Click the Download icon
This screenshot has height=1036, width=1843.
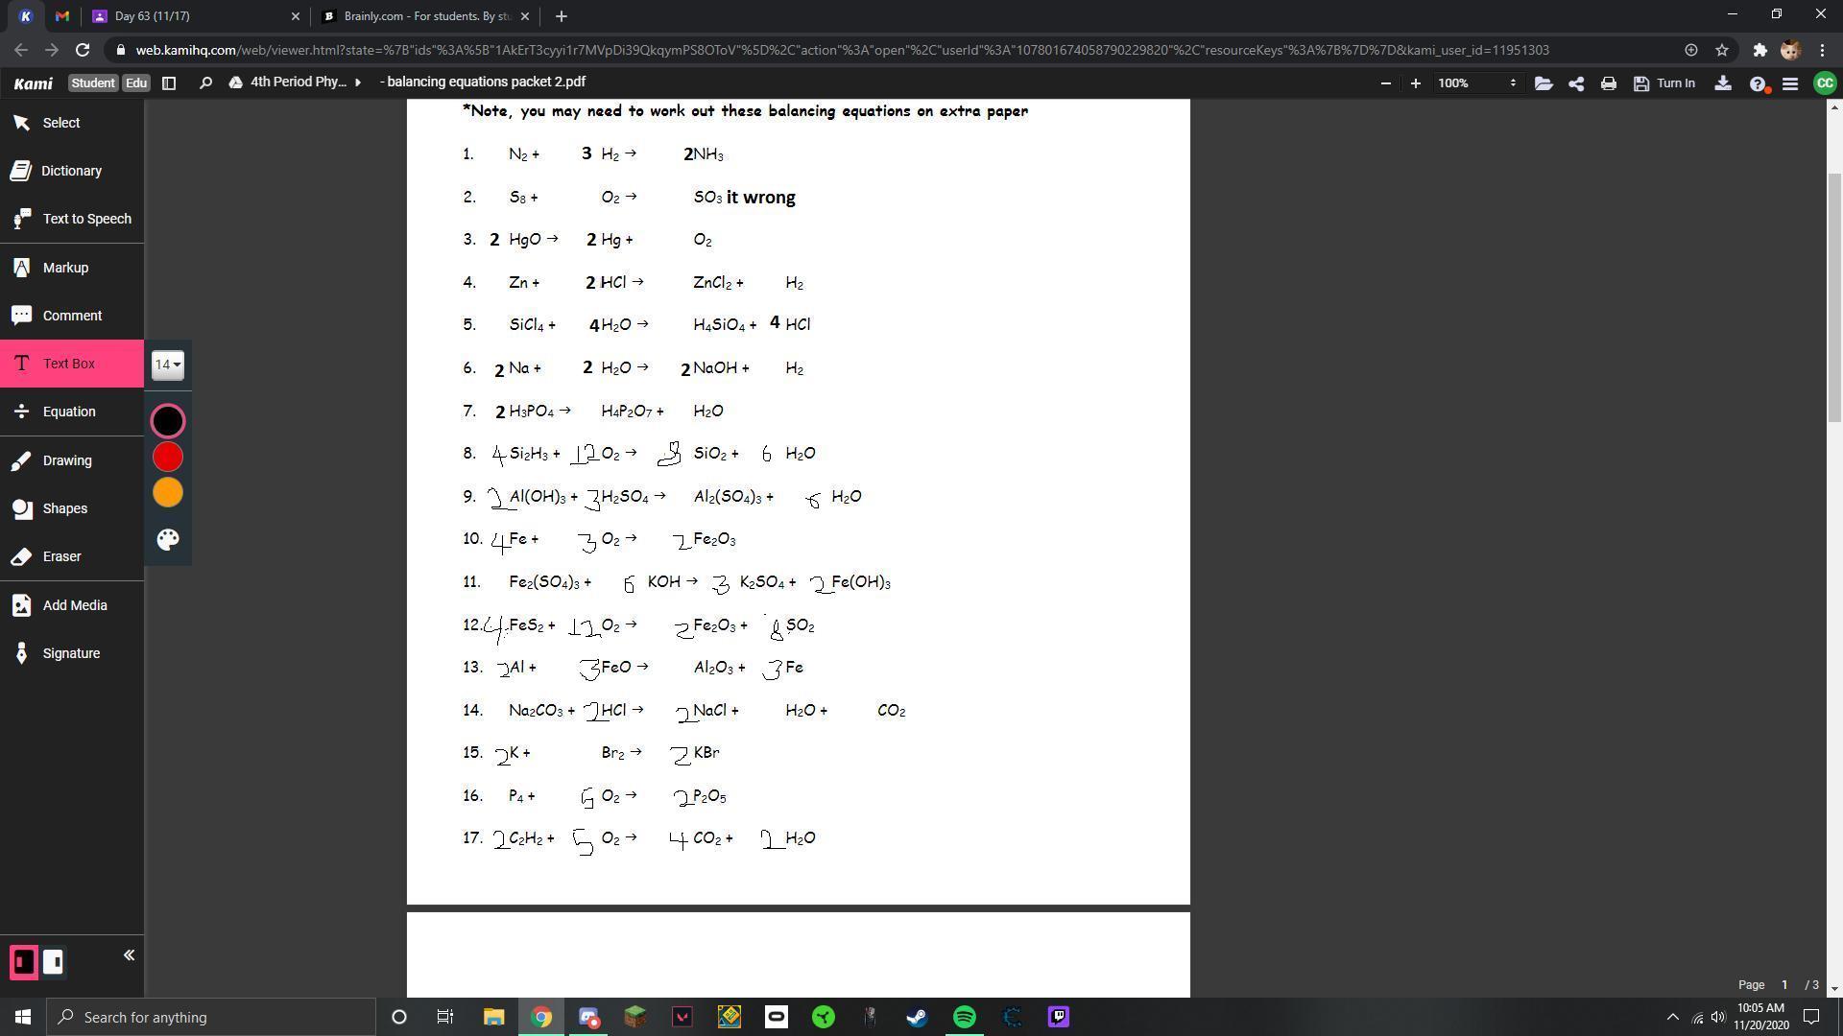point(1723,83)
